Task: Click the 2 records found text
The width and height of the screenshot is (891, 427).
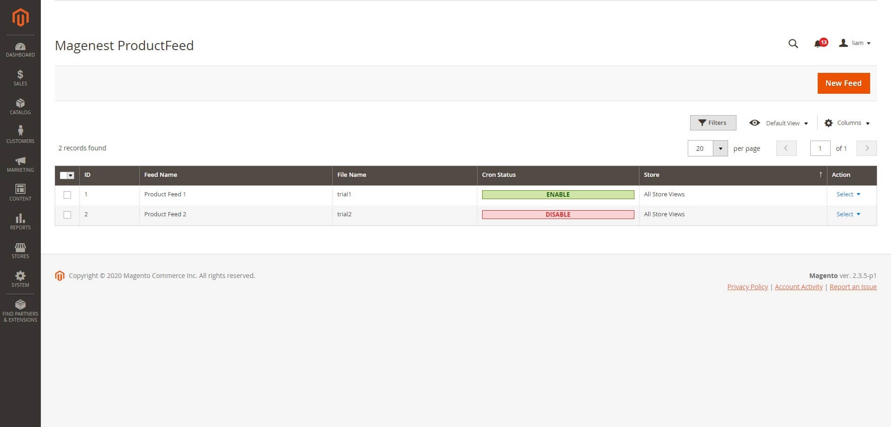Action: point(82,148)
